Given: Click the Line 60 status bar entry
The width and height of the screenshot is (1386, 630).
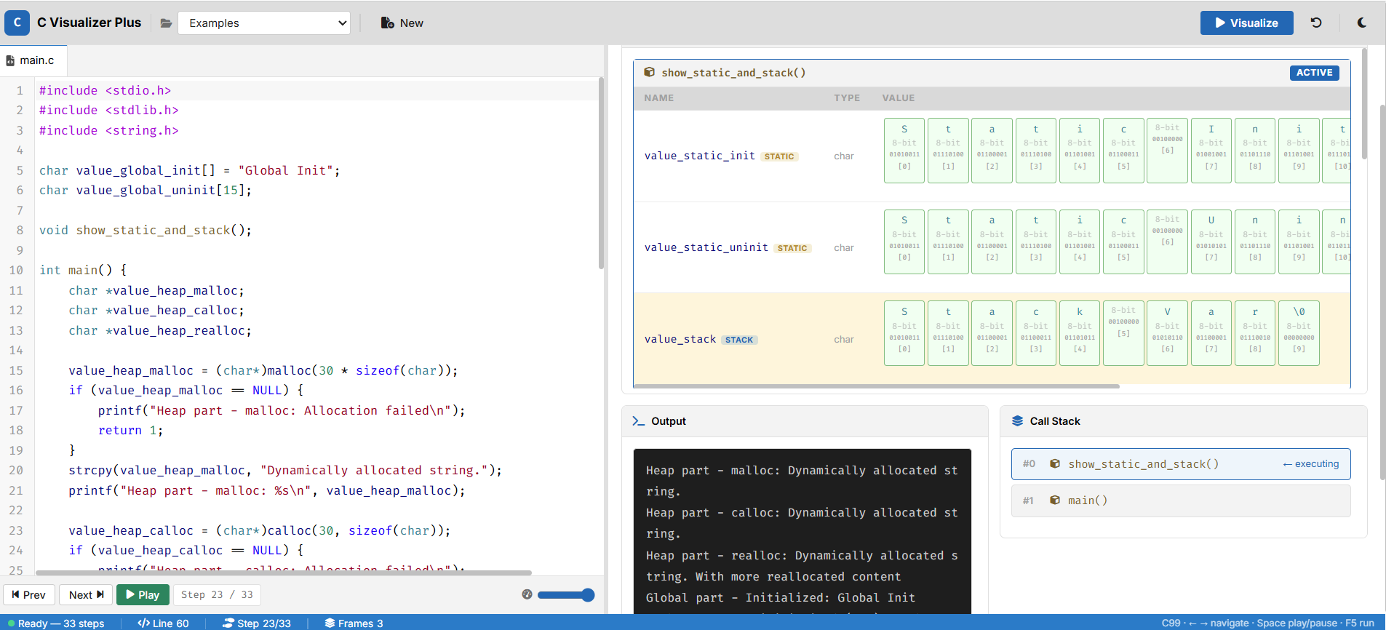Looking at the screenshot, I should (x=163, y=623).
